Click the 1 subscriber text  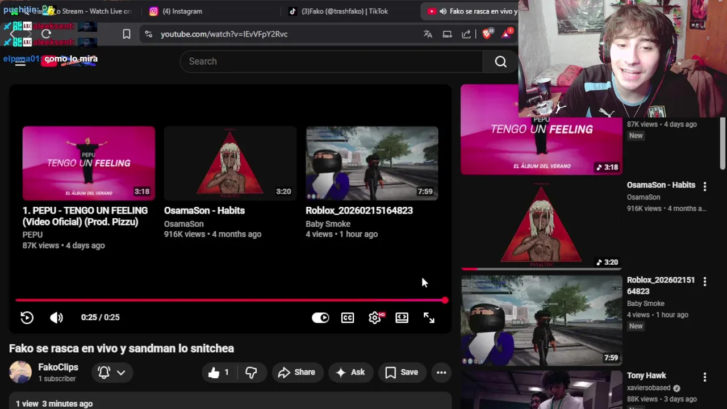click(x=57, y=379)
